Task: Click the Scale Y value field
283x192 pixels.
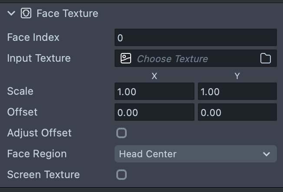Action: (x=237, y=92)
